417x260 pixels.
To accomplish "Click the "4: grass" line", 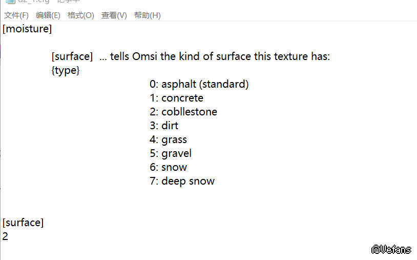I will 169,139.
